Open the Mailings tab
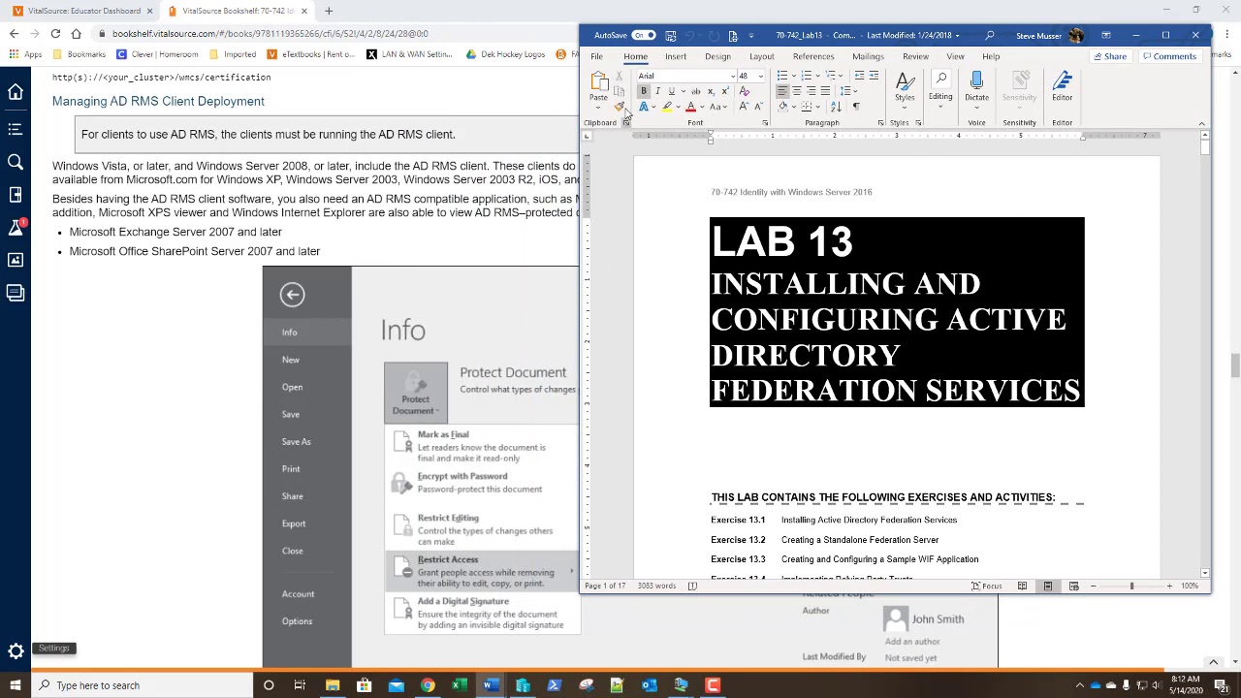1241x698 pixels. pos(868,56)
